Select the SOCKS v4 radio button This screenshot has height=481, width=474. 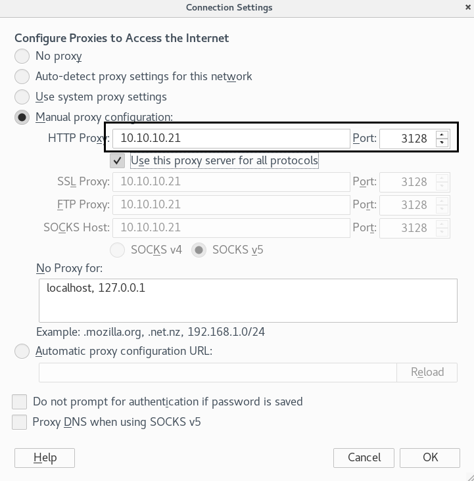point(118,250)
